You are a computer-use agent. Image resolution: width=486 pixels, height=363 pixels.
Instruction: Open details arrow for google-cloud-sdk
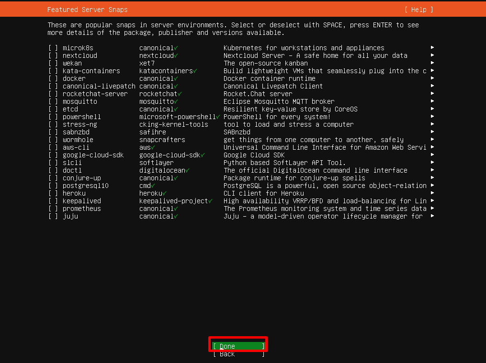431,154
